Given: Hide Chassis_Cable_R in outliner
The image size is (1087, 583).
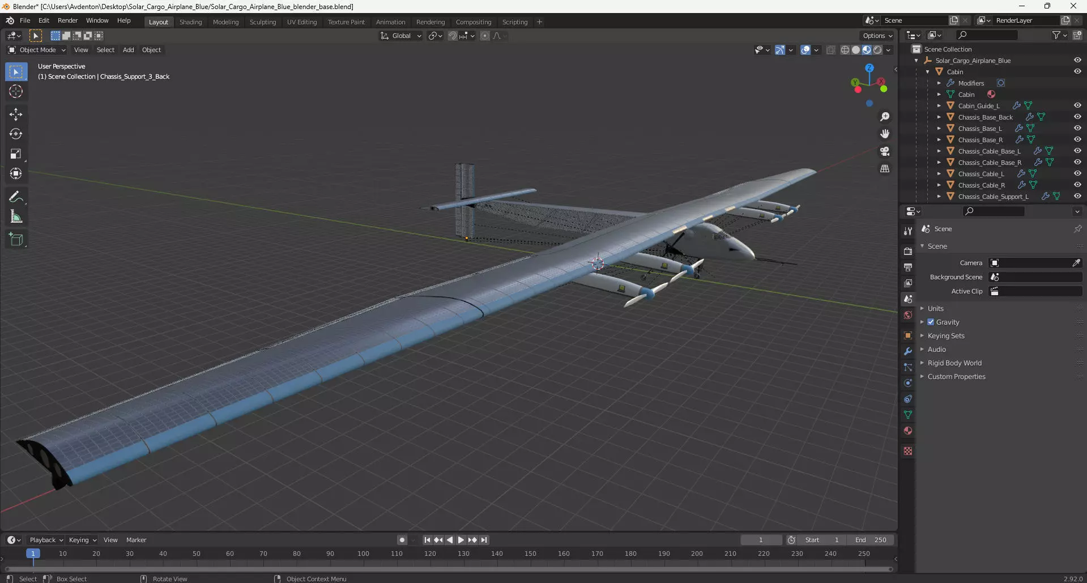Looking at the screenshot, I should (1077, 185).
